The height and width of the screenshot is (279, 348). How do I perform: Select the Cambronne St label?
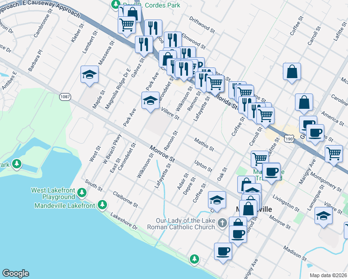43,23
